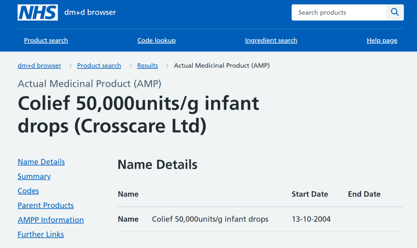Open Product search in the navigation bar
Image resolution: width=417 pixels, height=248 pixels.
coord(46,40)
